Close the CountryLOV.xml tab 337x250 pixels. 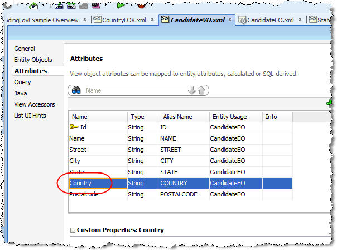[x=152, y=20]
